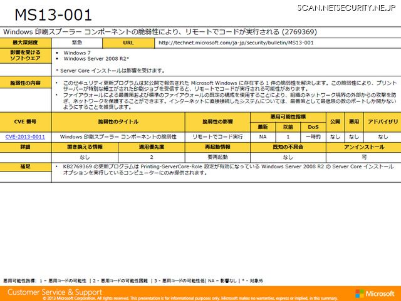401x301 pixels.
Task: Click the Windows 印刷スプーラー vulnerability title cell
Action: click(x=118, y=137)
